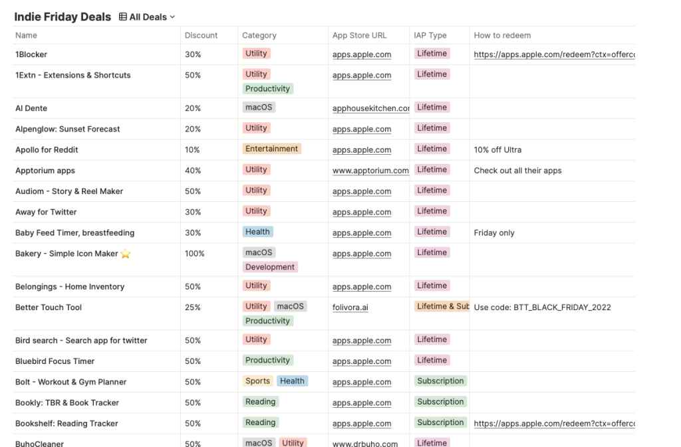Click the How to redeem column header
The height and width of the screenshot is (447, 681).
[502, 35]
